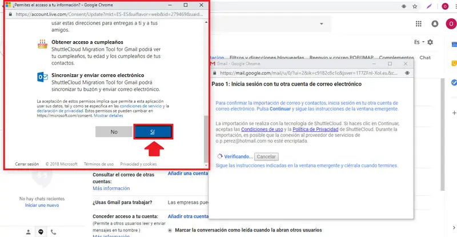Viewport: 457px width, 237px height.
Task: Click the Outlook mail sync permission icon
Action: [42, 77]
